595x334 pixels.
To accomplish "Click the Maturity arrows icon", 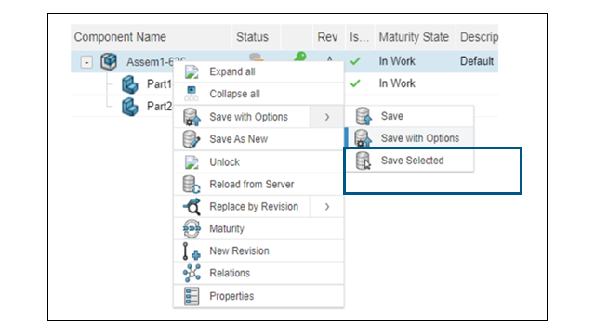I will [x=192, y=229].
